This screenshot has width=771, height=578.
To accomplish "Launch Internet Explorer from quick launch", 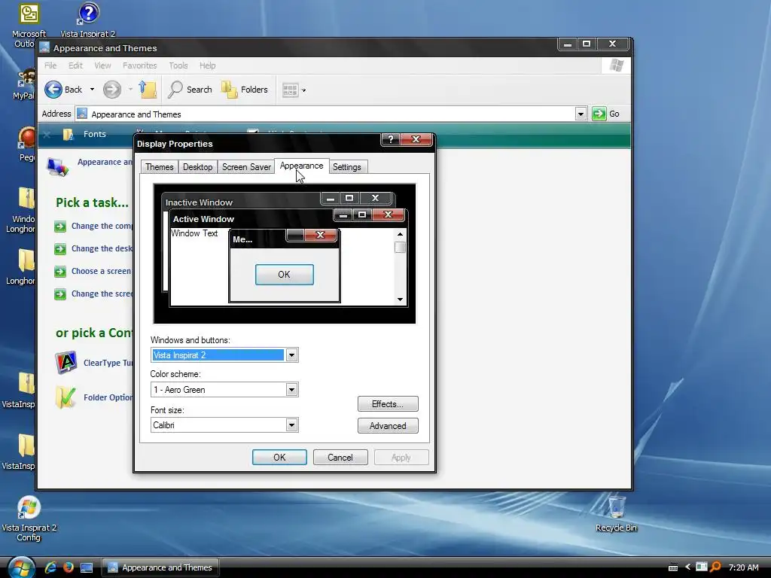I will pos(50,567).
